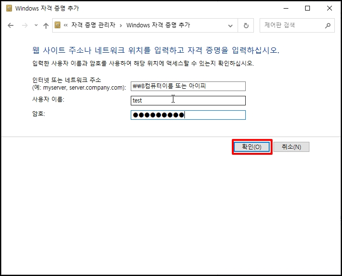Click the 암호: label
This screenshot has width=342, height=276.
[39, 114]
